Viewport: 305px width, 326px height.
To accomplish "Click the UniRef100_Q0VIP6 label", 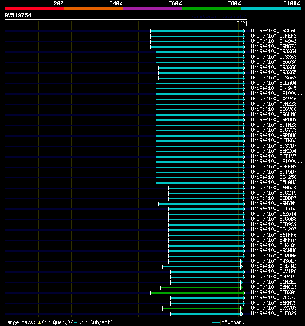I will (274, 271).
